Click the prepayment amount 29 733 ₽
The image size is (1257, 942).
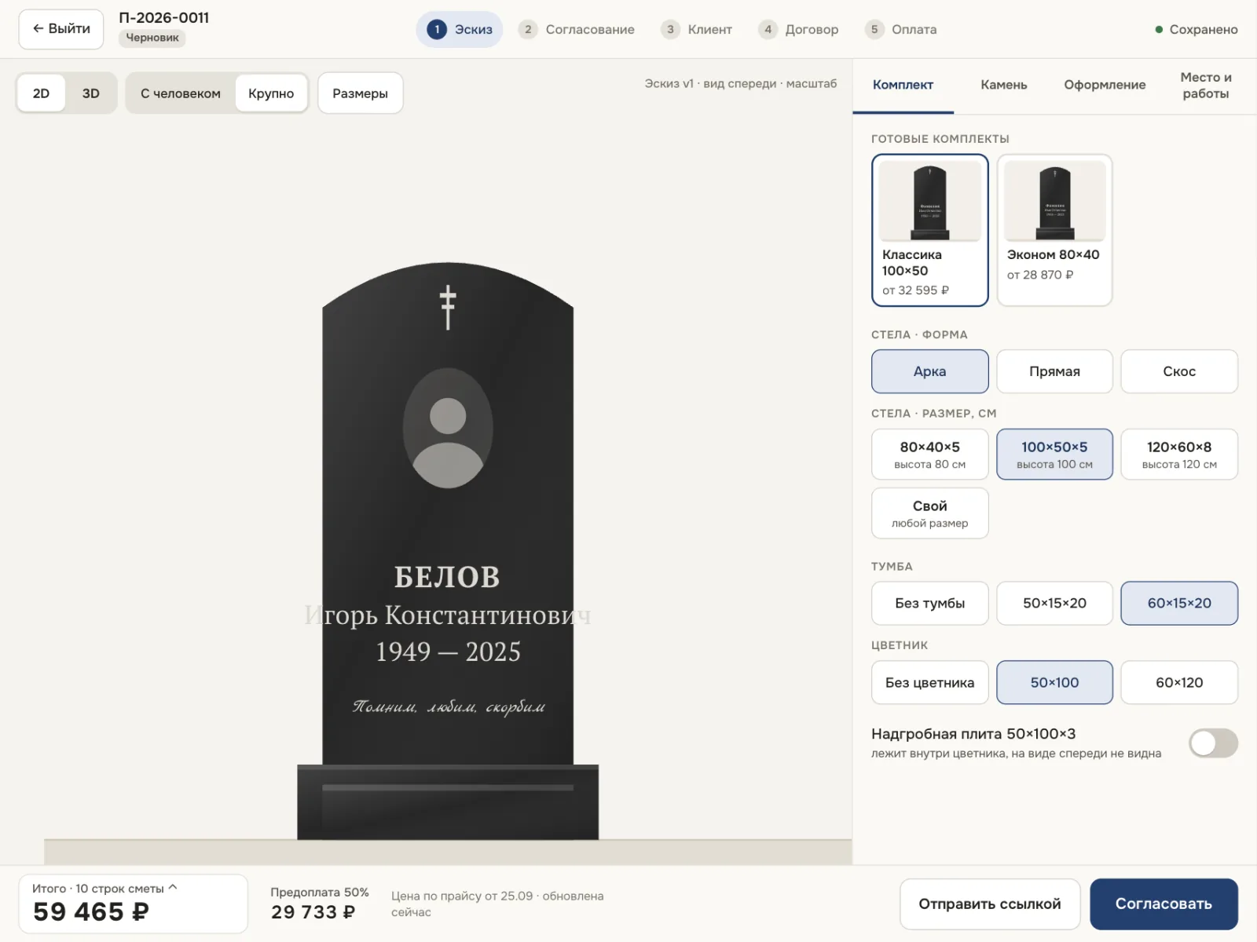313,912
